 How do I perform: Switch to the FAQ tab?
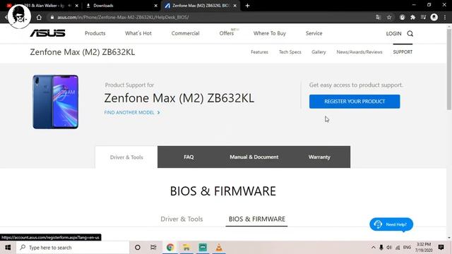[x=189, y=157]
